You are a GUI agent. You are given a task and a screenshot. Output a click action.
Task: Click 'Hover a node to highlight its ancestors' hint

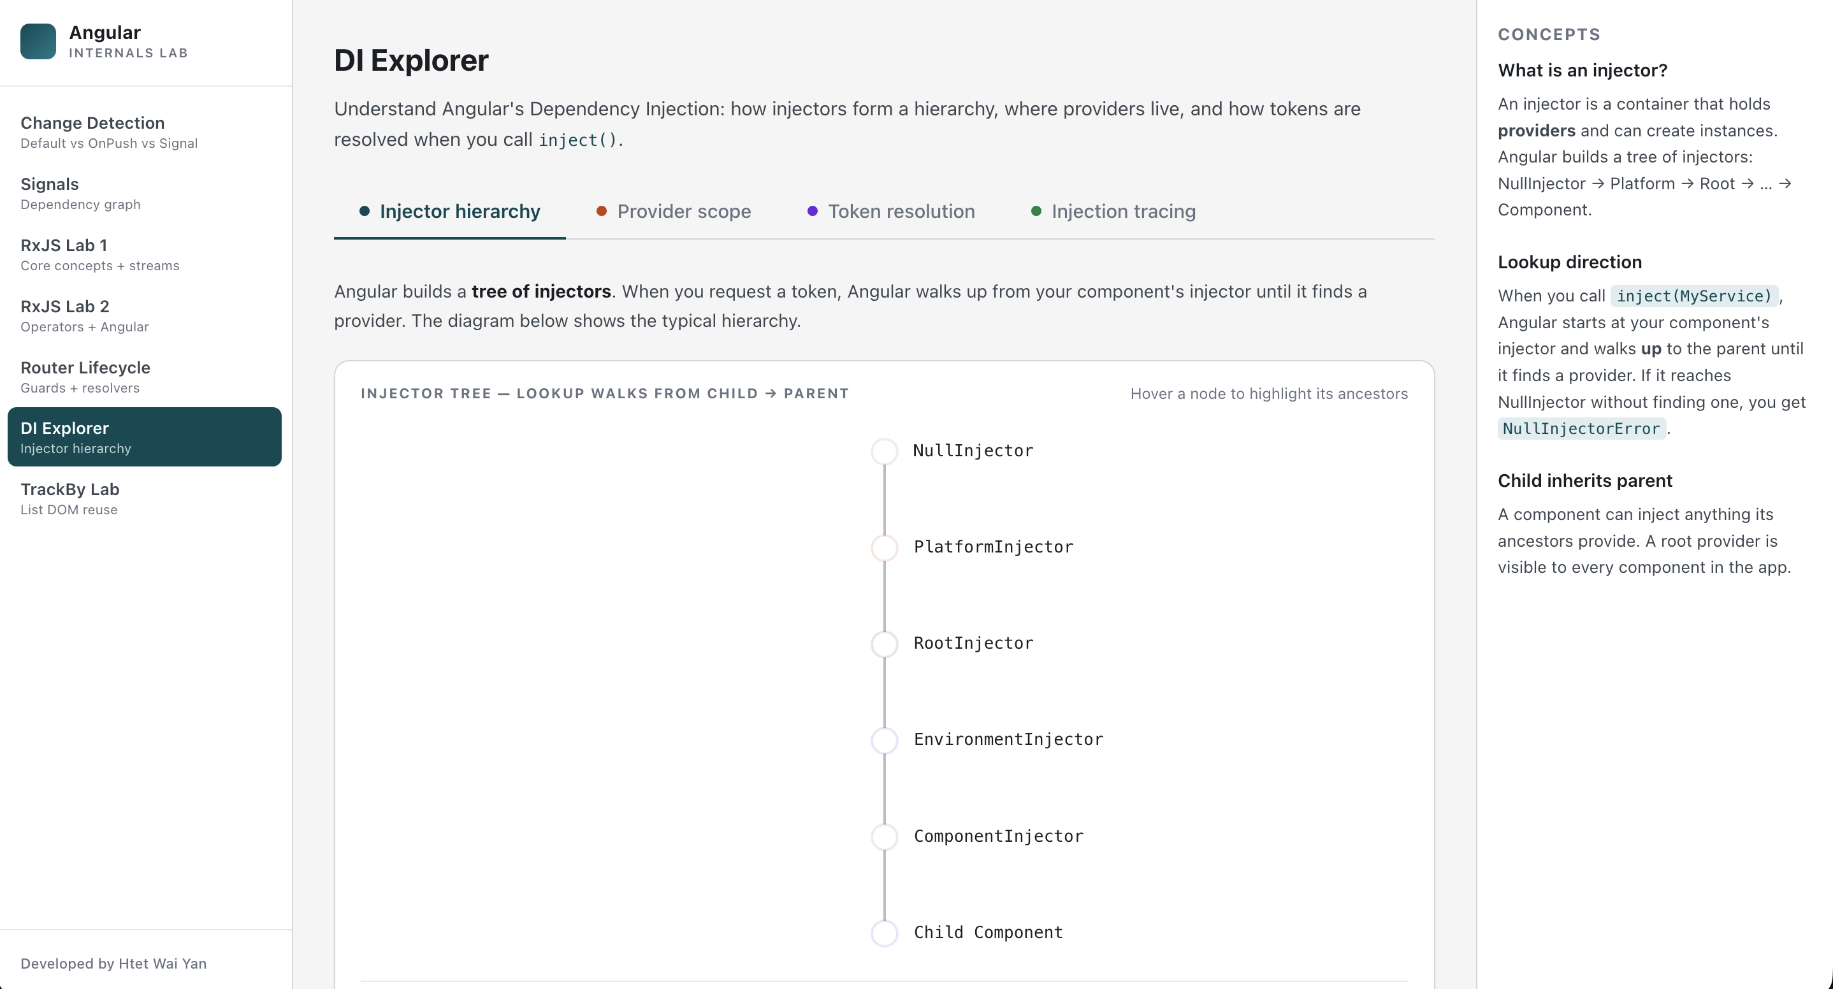pyautogui.click(x=1269, y=393)
